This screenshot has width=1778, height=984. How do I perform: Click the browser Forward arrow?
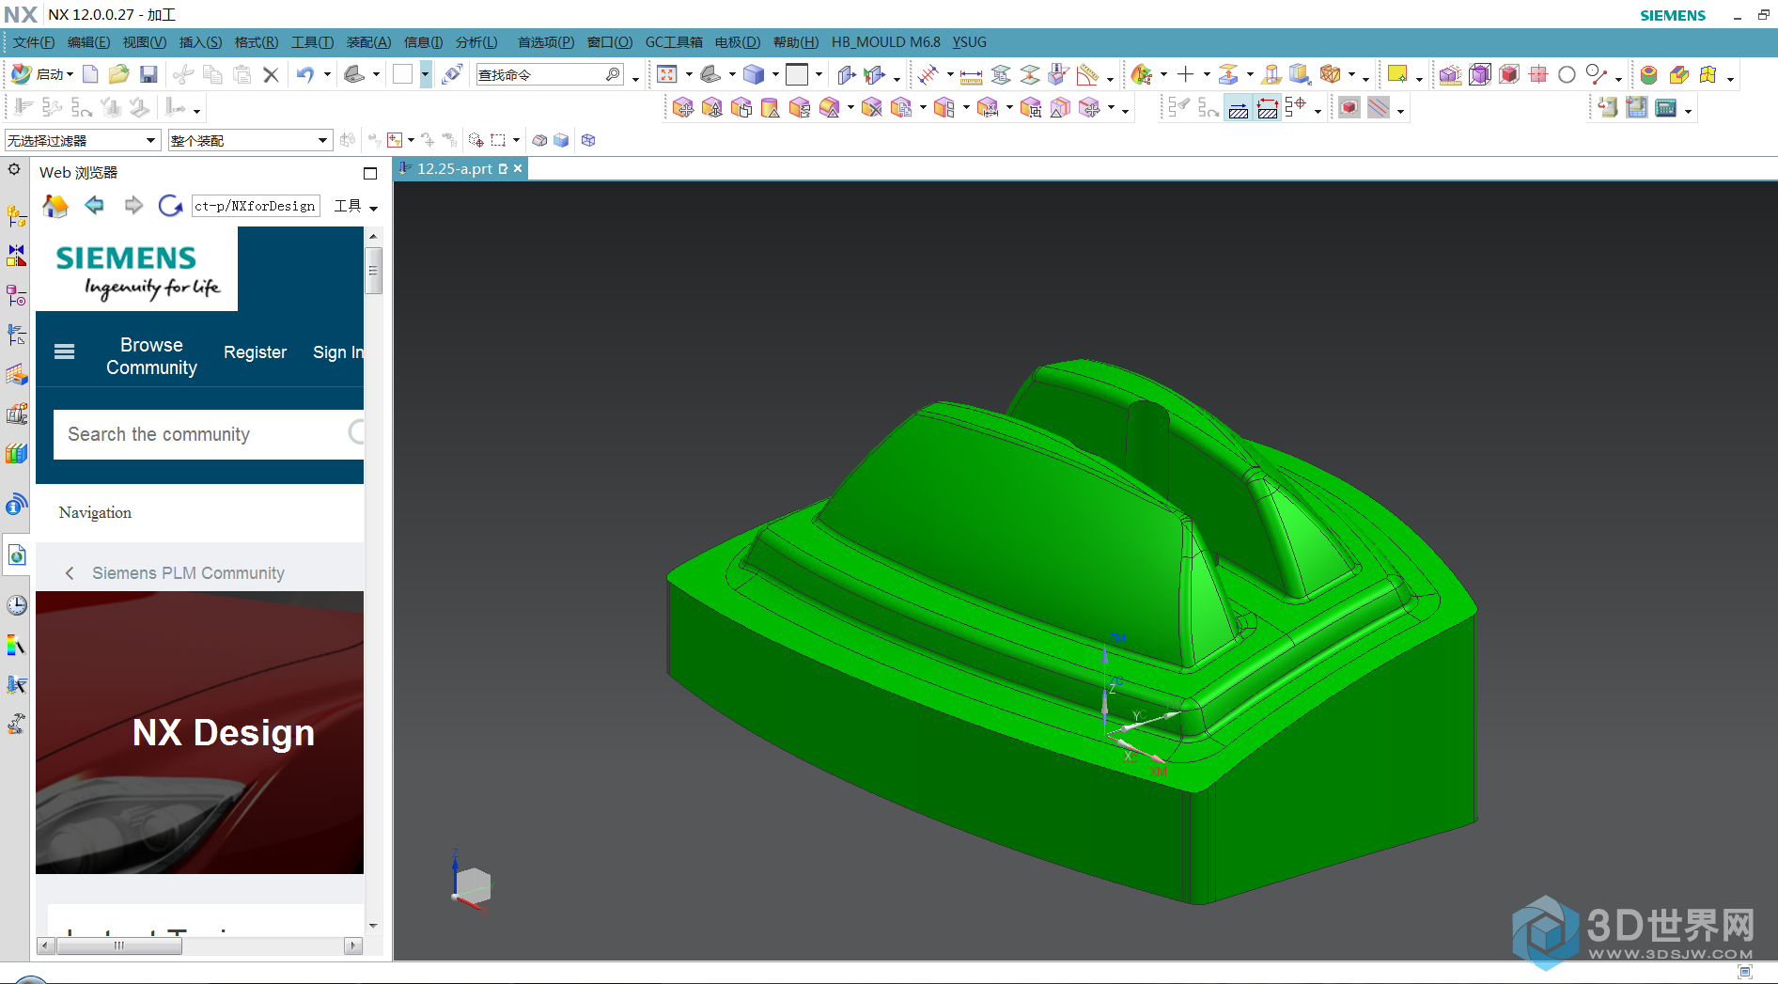pos(133,205)
